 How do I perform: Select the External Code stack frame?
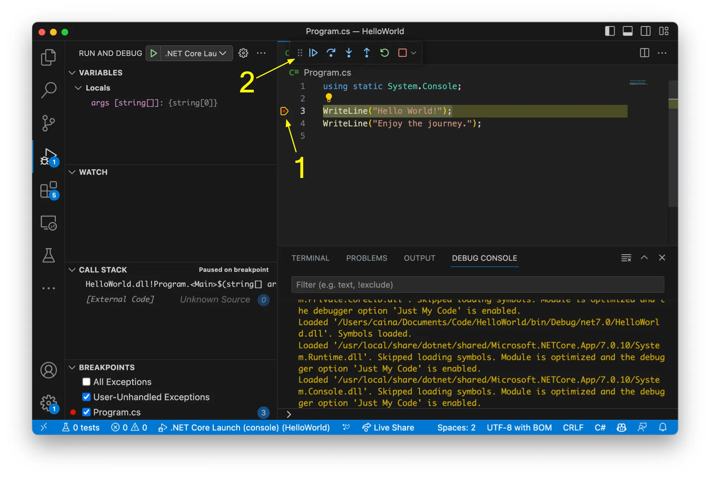[x=171, y=299]
